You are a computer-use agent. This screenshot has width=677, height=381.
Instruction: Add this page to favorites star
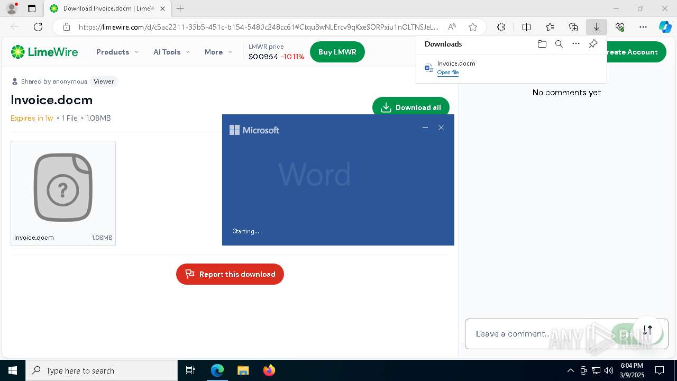[x=473, y=27]
